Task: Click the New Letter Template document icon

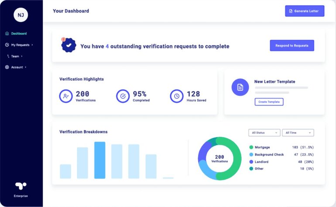Action: (240, 87)
